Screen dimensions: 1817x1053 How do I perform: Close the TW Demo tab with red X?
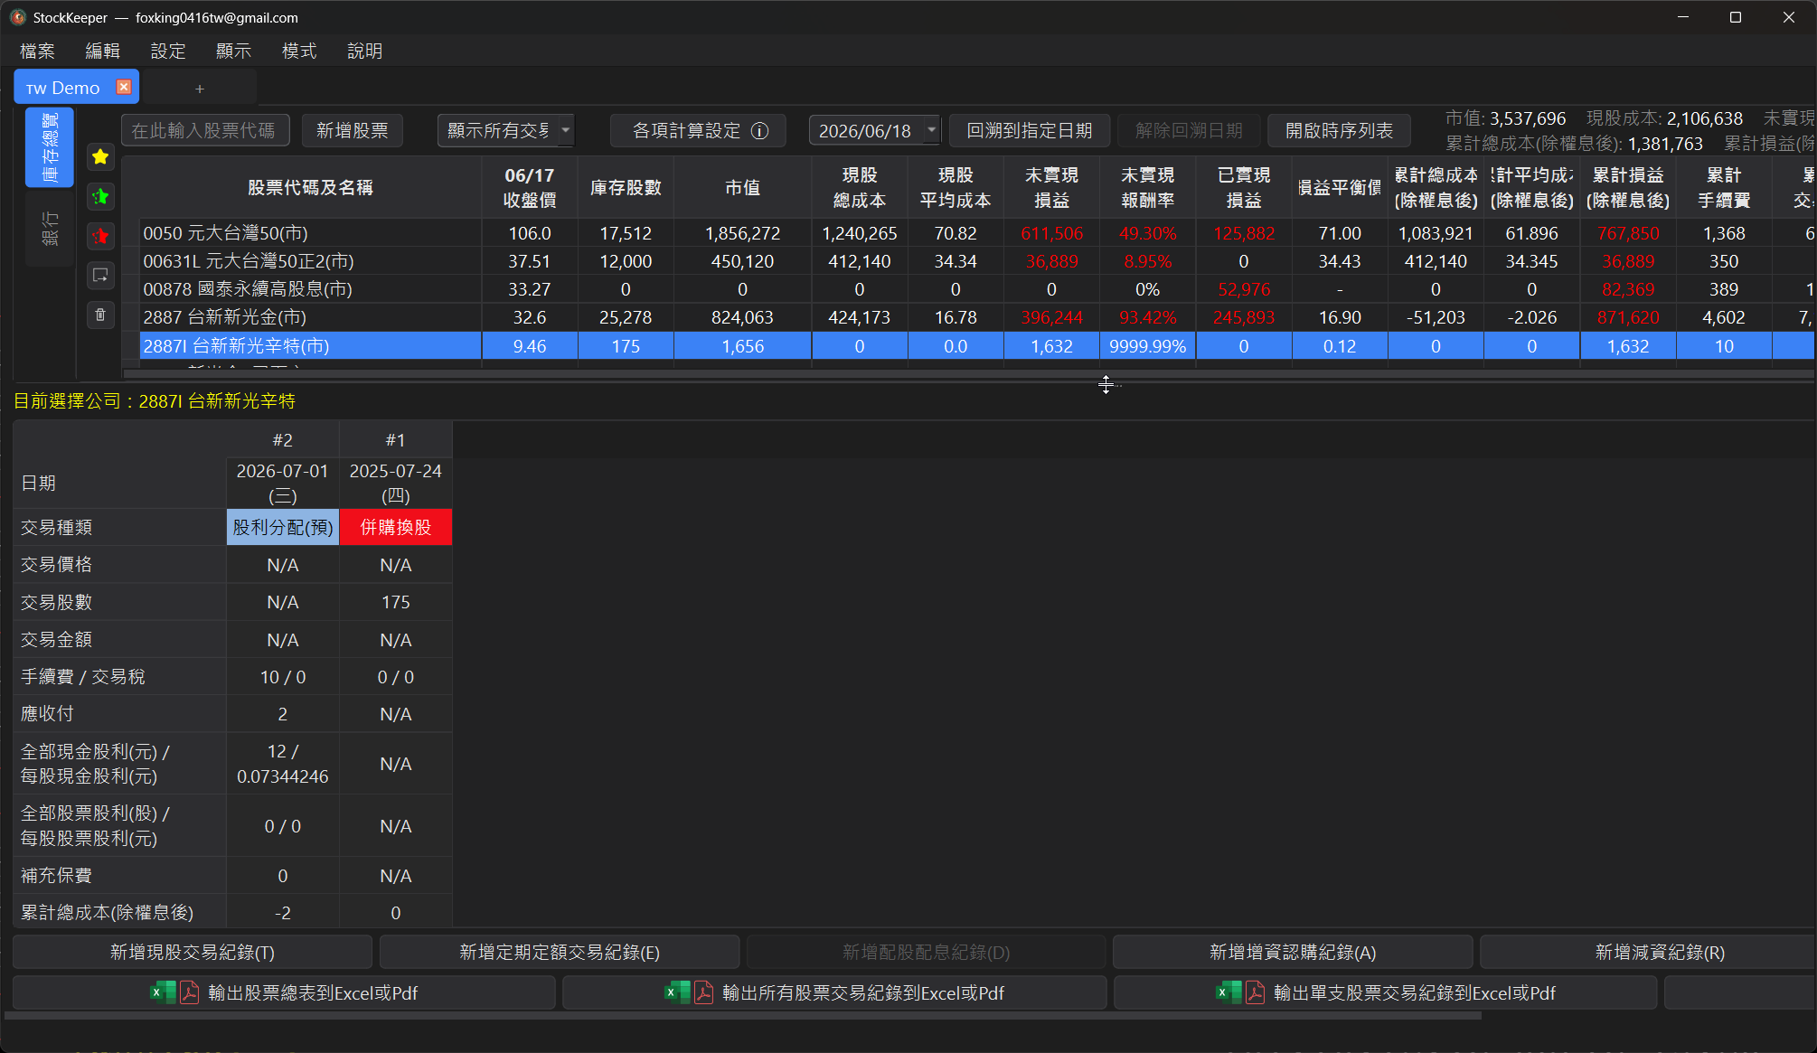point(124,87)
